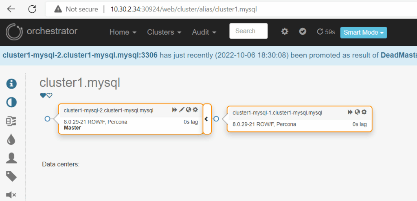Open the Smart Mode dropdown
The image size is (417, 201).
point(364,33)
